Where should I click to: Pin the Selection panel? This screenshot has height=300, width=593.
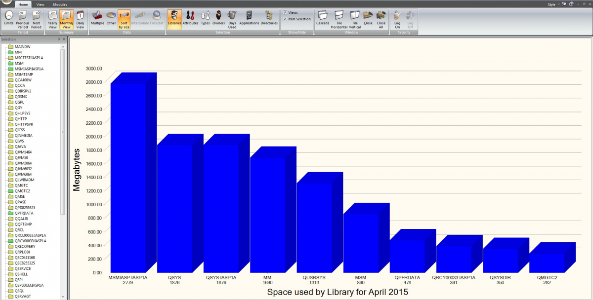coord(59,39)
